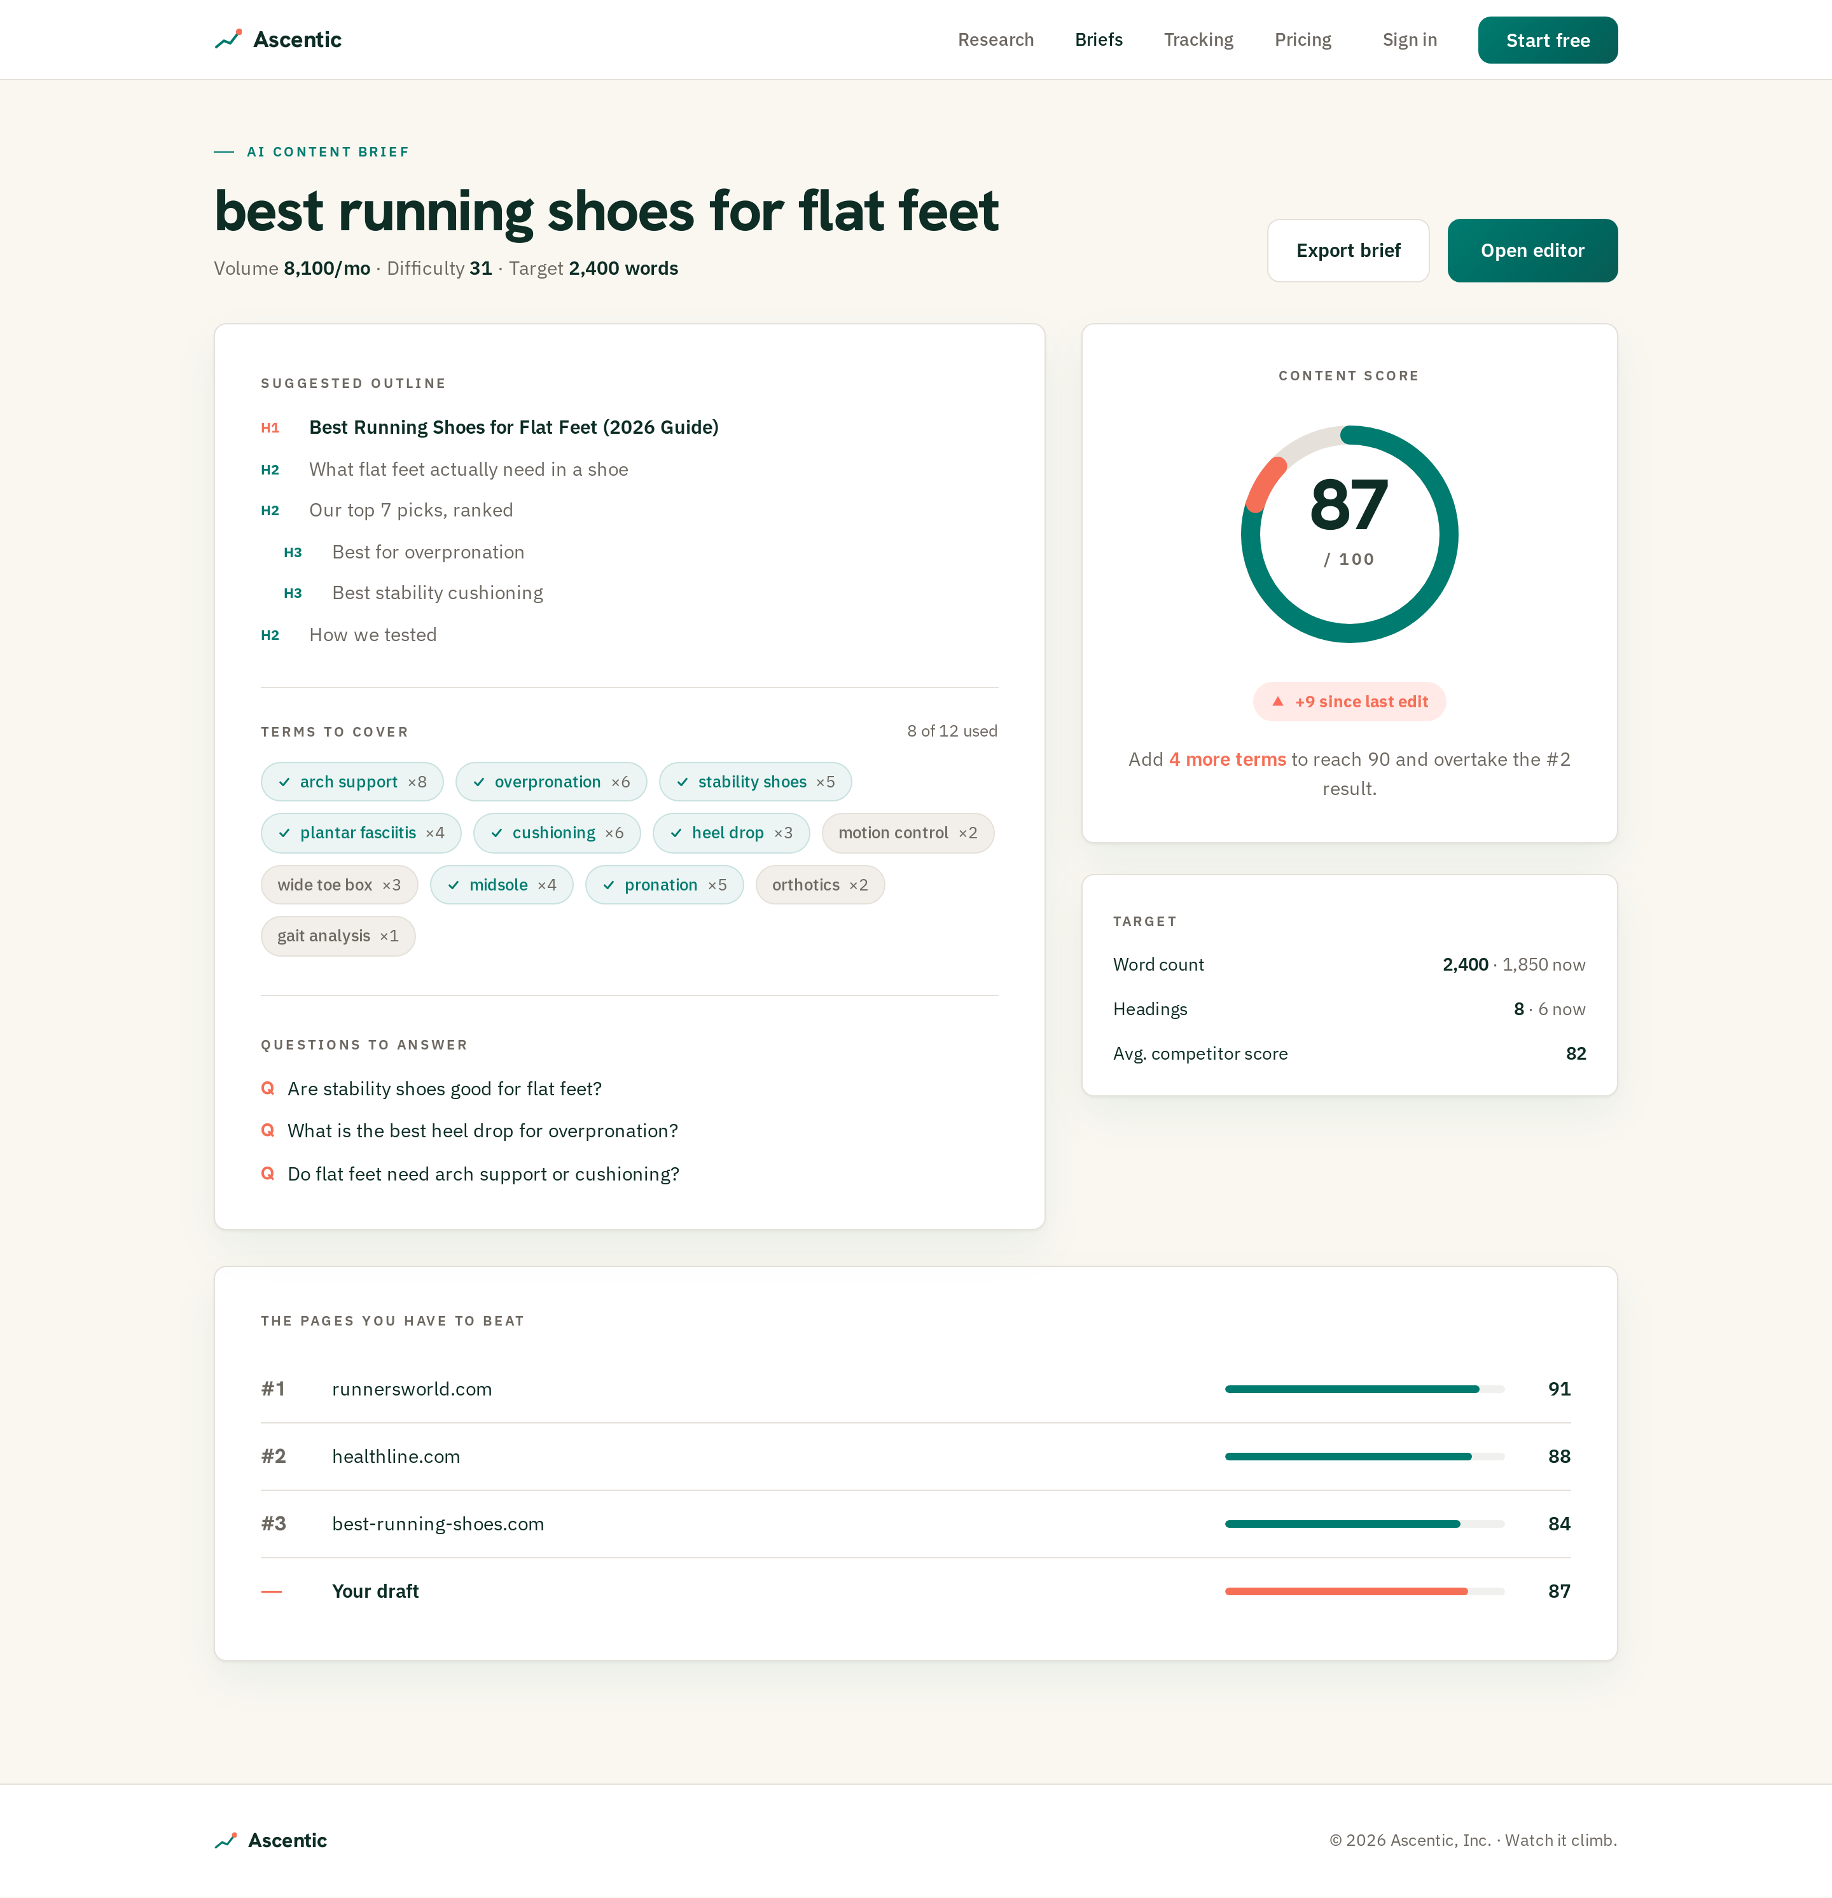Image resolution: width=1832 pixels, height=1898 pixels.
Task: Click the '4 more terms' highlighted text
Action: 1227,759
